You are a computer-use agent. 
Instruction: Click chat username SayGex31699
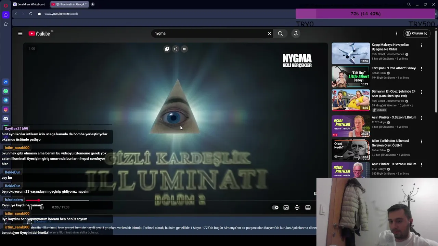16,129
